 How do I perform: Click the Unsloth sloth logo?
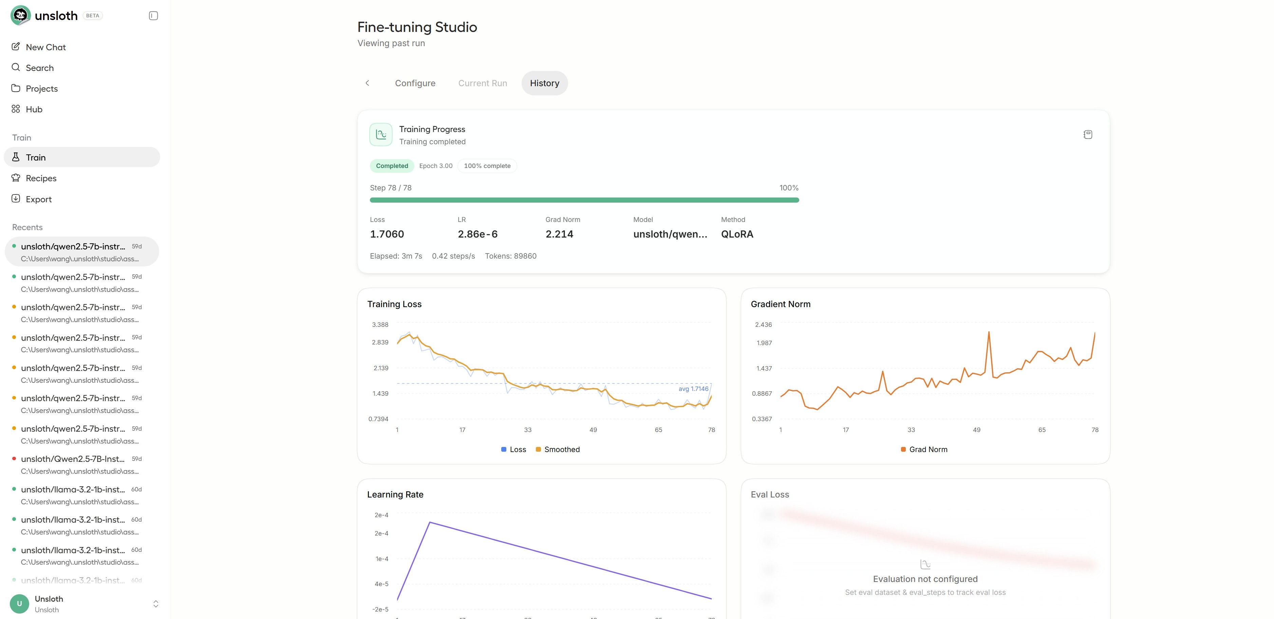coord(20,15)
